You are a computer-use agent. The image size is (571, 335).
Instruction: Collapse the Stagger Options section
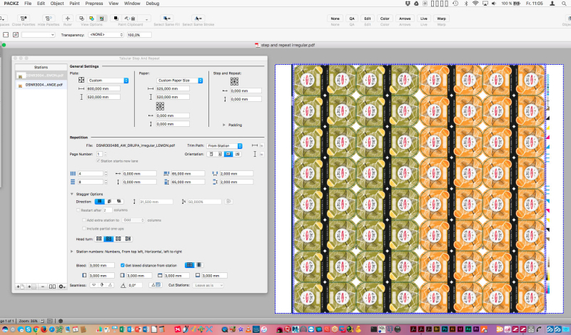(72, 194)
